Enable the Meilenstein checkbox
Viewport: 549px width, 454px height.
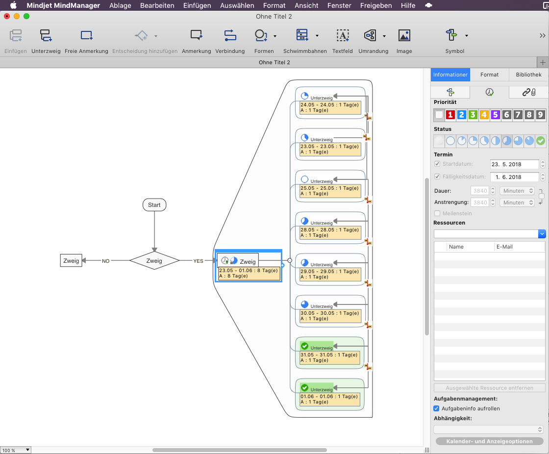[437, 213]
